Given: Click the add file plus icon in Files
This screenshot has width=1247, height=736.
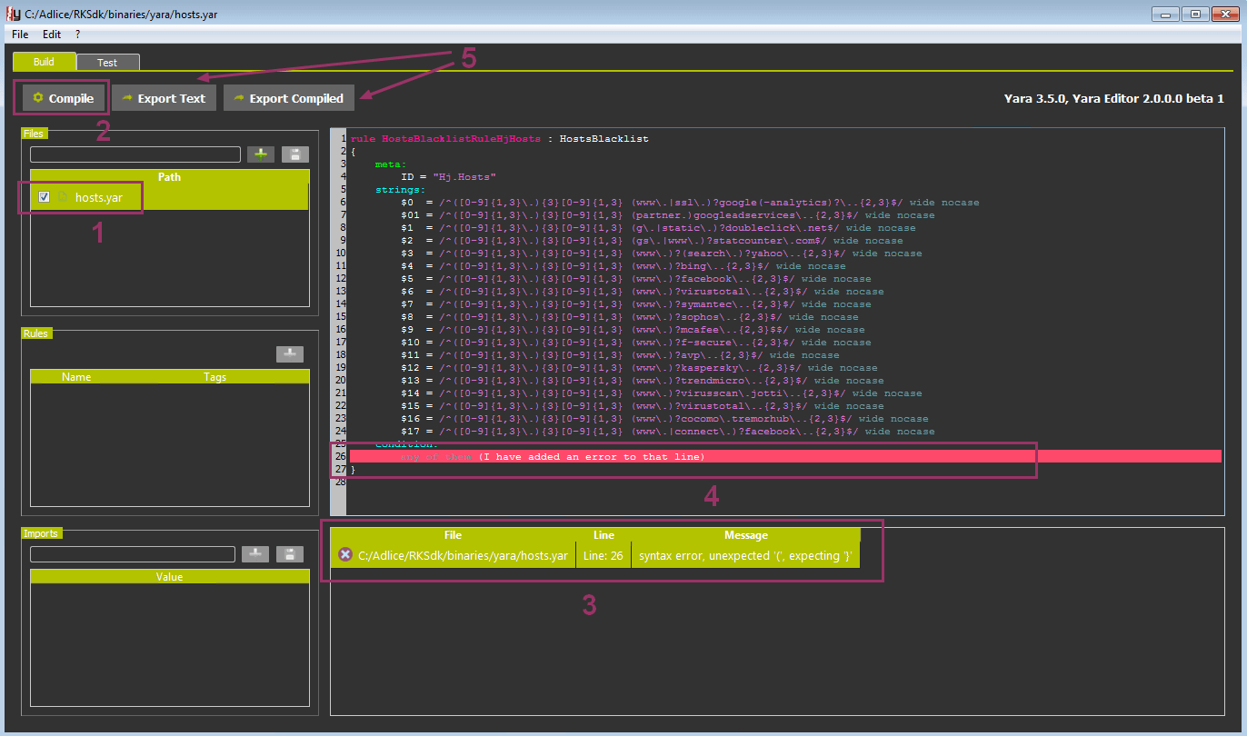Looking at the screenshot, I should (261, 154).
